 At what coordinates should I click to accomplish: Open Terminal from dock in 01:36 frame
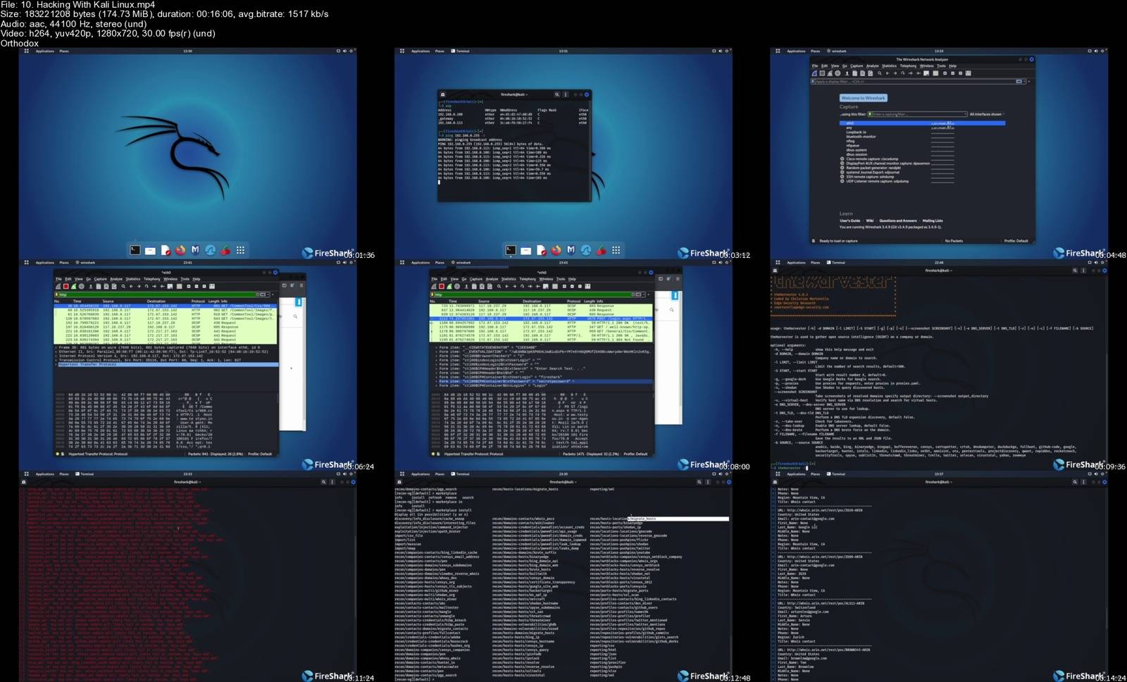pyautogui.click(x=135, y=250)
